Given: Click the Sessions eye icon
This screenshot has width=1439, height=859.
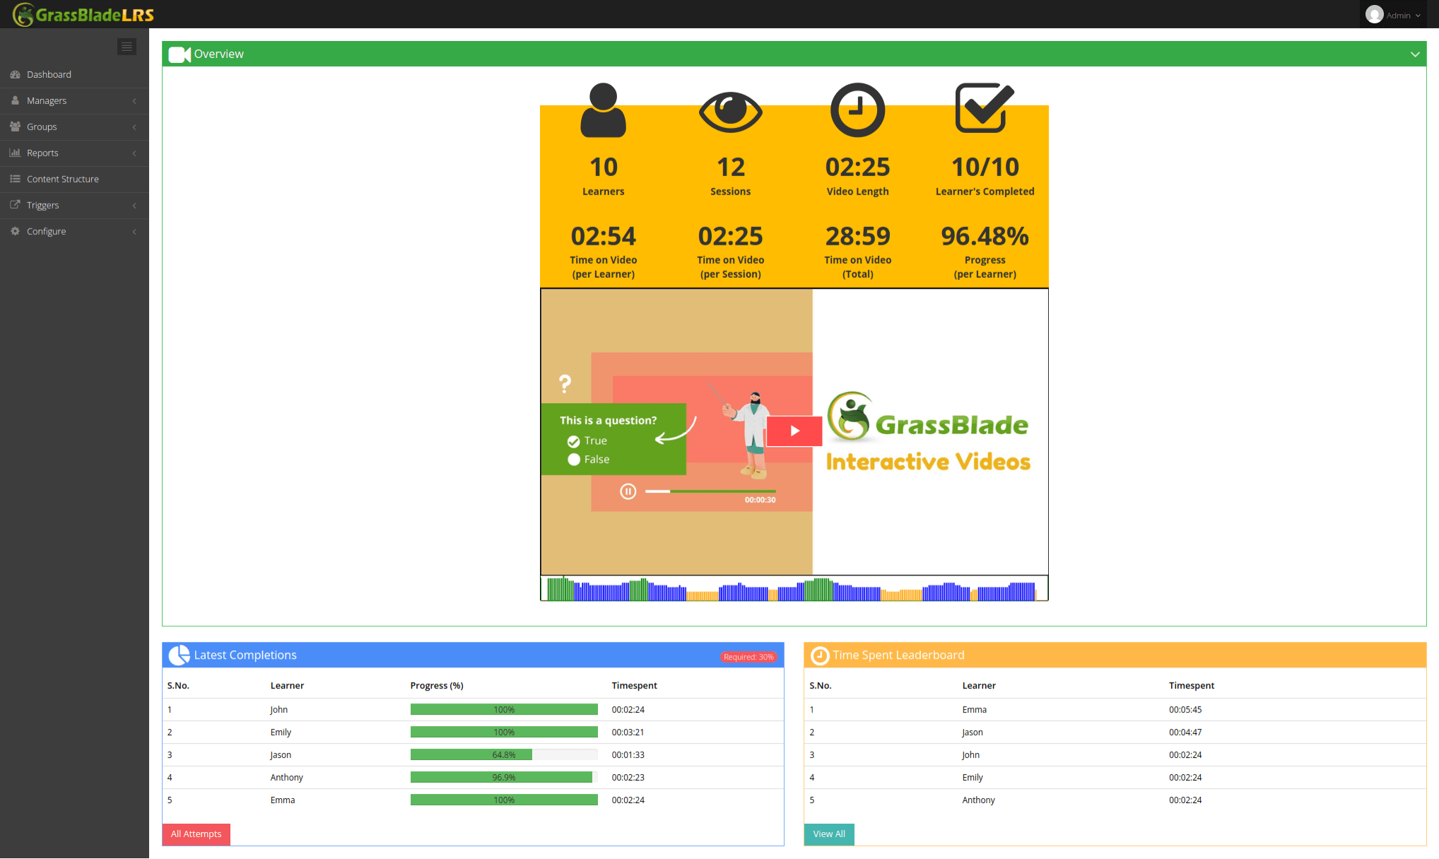Looking at the screenshot, I should [x=730, y=111].
